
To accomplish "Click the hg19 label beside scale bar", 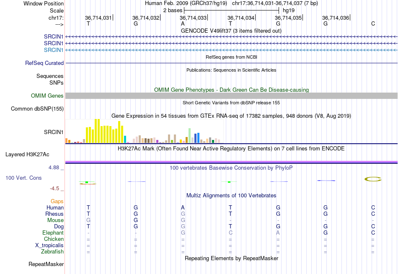I will point(289,10).
